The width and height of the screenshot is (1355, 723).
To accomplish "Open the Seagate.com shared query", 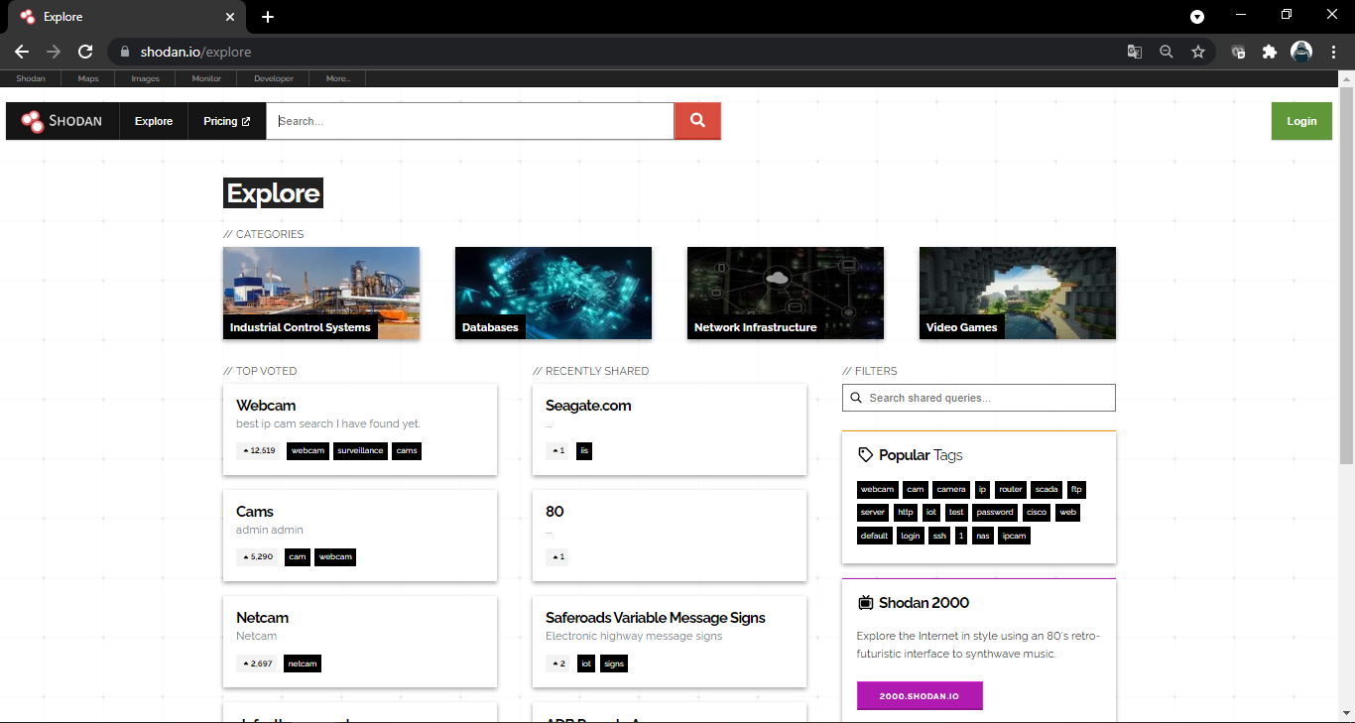I will (588, 405).
